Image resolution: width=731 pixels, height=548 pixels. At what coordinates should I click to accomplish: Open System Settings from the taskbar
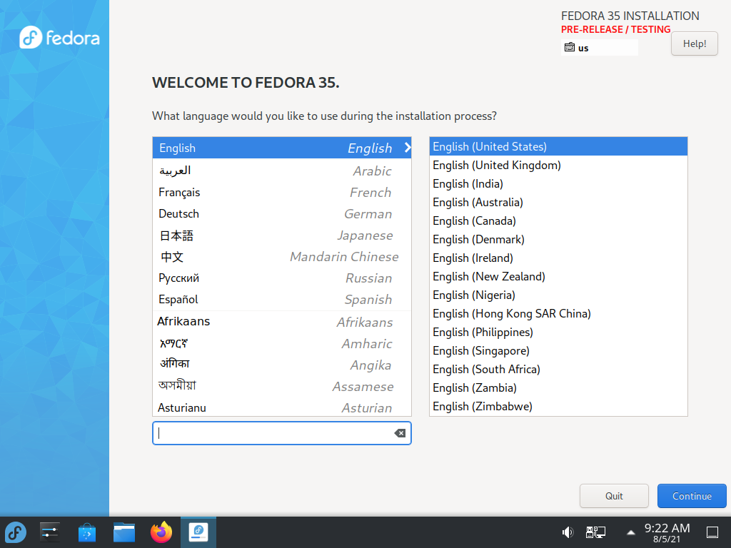49,532
